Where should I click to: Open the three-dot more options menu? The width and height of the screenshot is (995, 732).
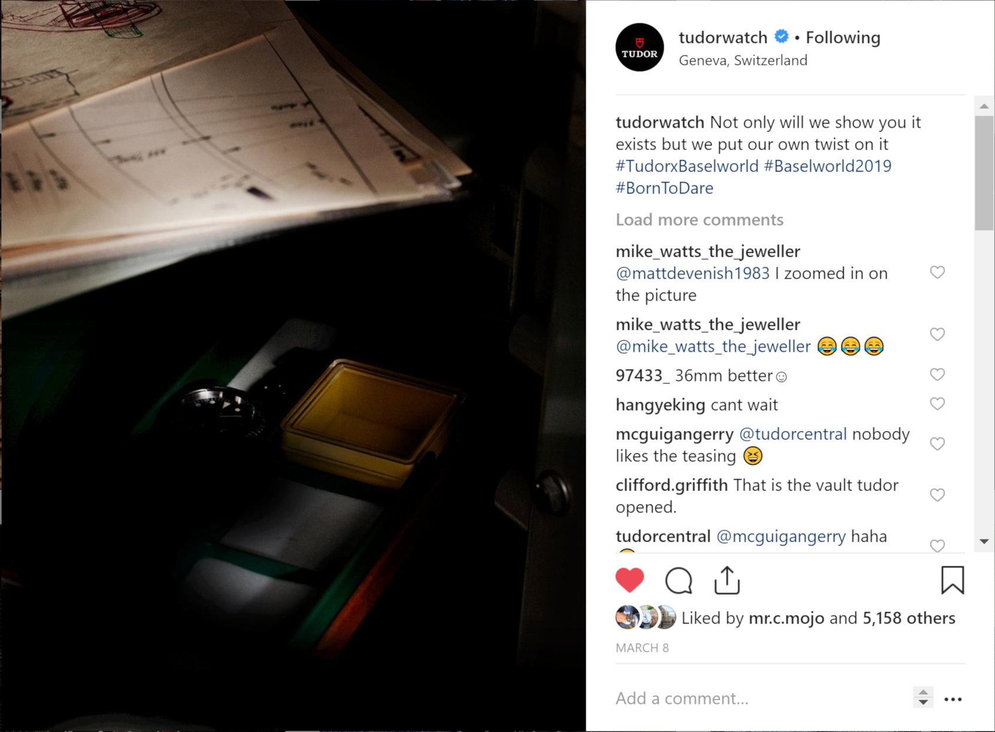(953, 699)
